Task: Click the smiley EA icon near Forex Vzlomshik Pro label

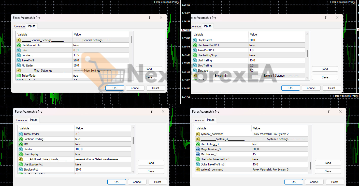Action: pos(178,2)
